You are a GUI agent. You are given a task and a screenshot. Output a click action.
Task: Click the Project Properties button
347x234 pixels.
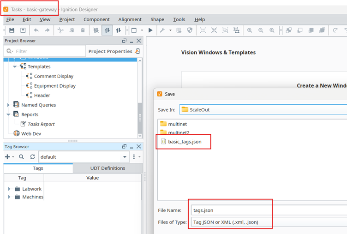click(x=111, y=51)
